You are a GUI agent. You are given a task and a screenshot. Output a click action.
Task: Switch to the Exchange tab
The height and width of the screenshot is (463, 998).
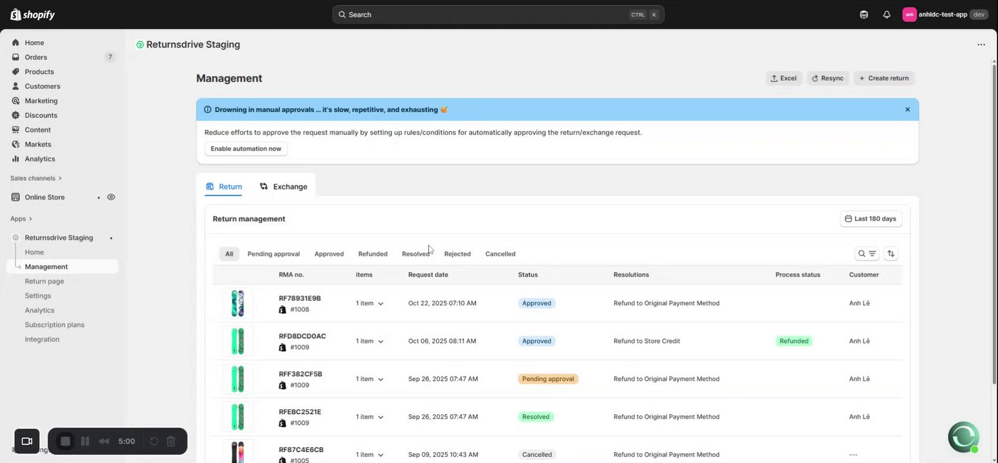[284, 187]
